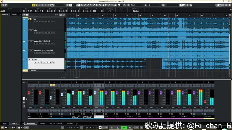Select the chamber track in list

coord(46,54)
